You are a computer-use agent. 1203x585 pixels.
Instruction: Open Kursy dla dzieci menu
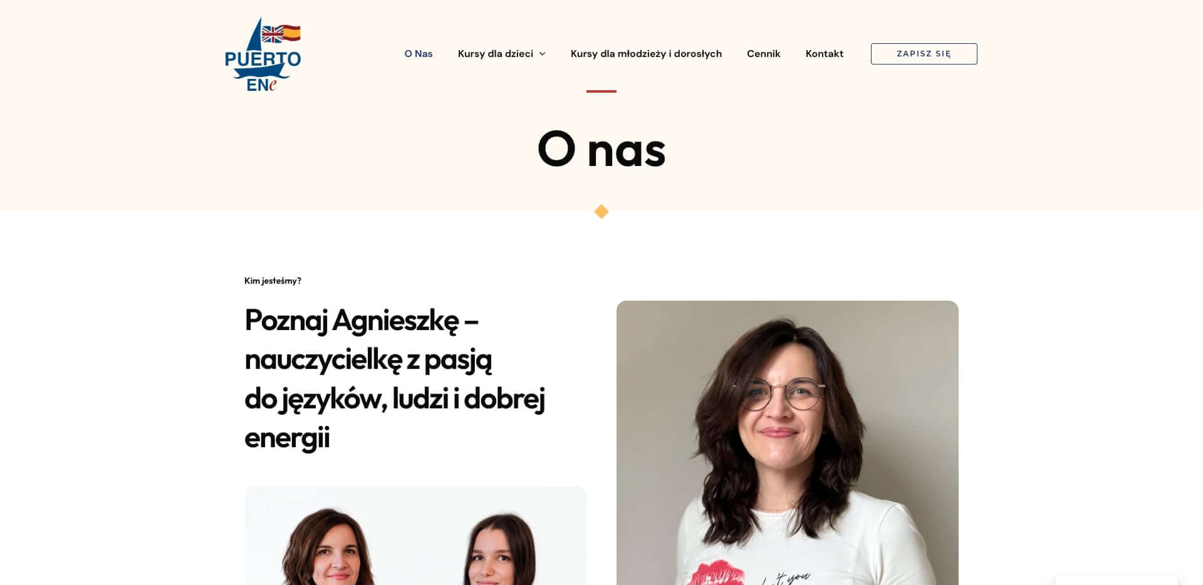coord(495,54)
